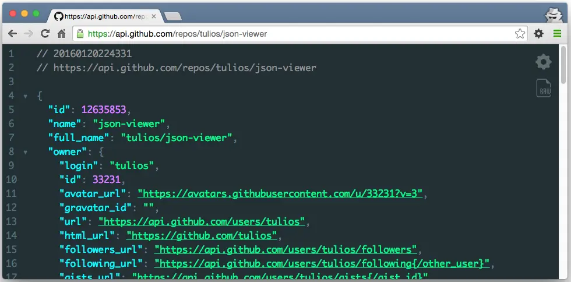Viewport: 571px width, 282px height.
Task: Click the green padlock security icon
Action: click(80, 34)
